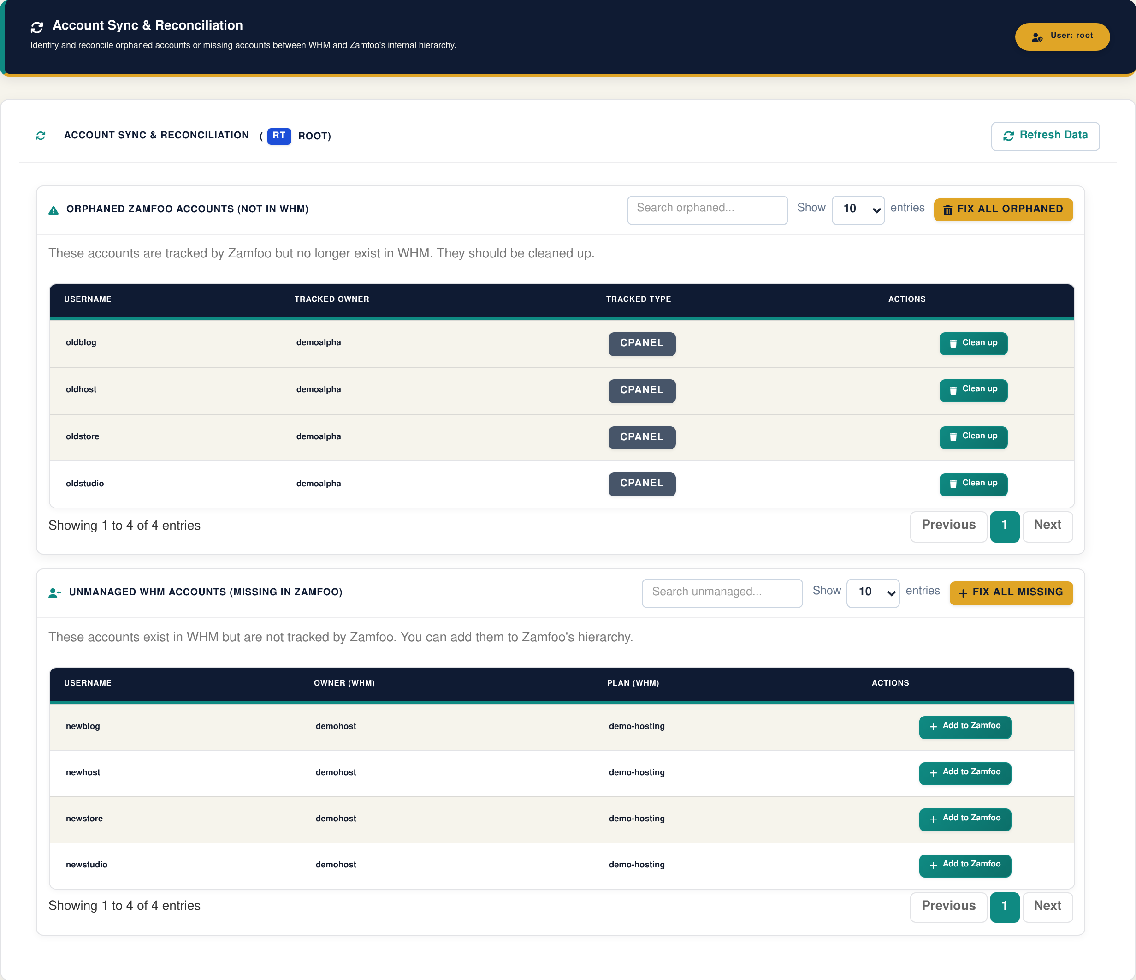Focus the Search orphaned input field

pos(707,209)
